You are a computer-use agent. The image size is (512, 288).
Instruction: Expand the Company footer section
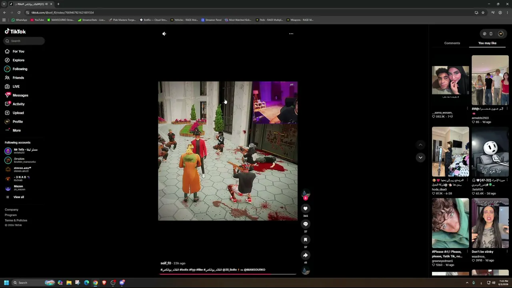[x=12, y=210]
